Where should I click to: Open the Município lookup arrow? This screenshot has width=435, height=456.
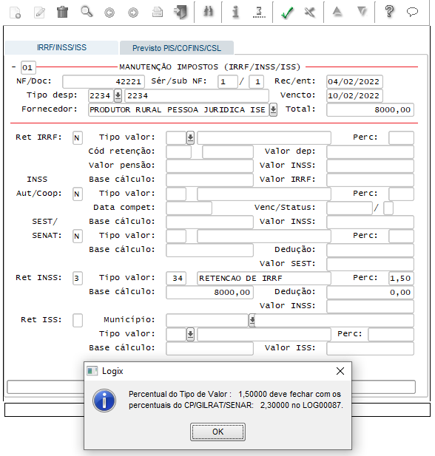click(252, 320)
